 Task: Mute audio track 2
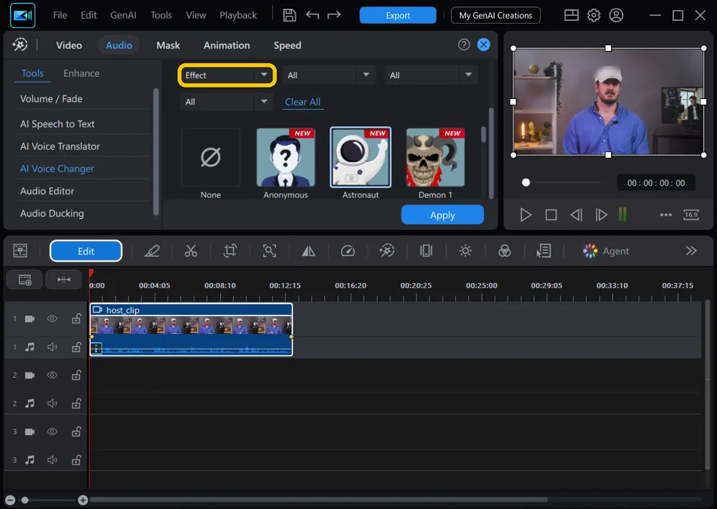[52, 404]
